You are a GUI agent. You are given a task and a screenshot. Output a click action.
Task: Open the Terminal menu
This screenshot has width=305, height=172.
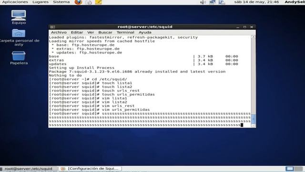coord(125,32)
